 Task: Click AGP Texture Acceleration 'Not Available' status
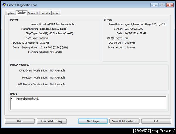pos(57,85)
